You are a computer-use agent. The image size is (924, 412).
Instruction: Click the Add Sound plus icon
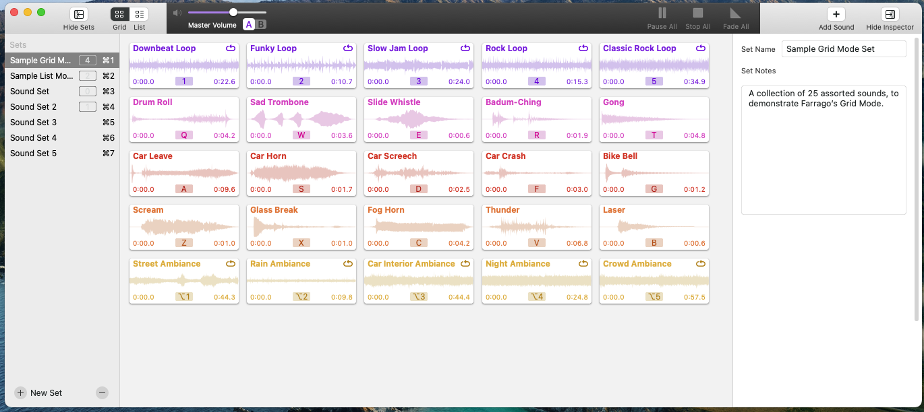click(x=836, y=14)
